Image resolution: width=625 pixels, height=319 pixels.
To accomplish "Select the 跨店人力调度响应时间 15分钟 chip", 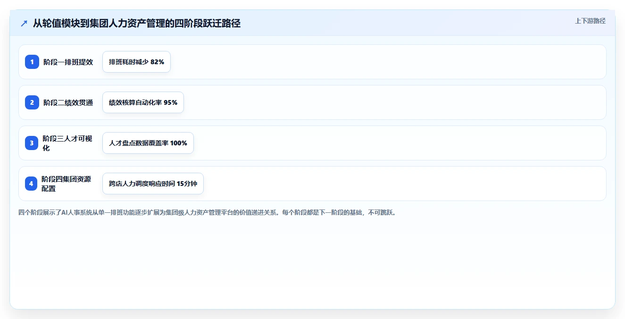I will 153,184.
